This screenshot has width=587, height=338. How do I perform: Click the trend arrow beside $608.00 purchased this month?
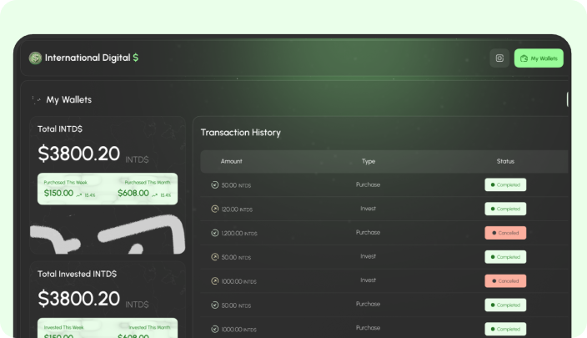pyautogui.click(x=154, y=194)
